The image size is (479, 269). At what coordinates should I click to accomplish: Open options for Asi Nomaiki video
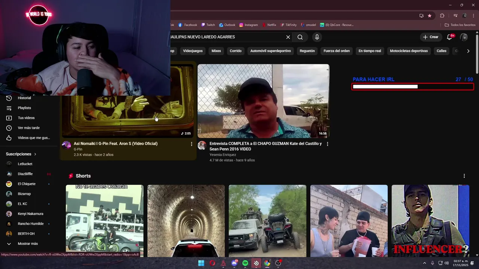[x=192, y=144]
